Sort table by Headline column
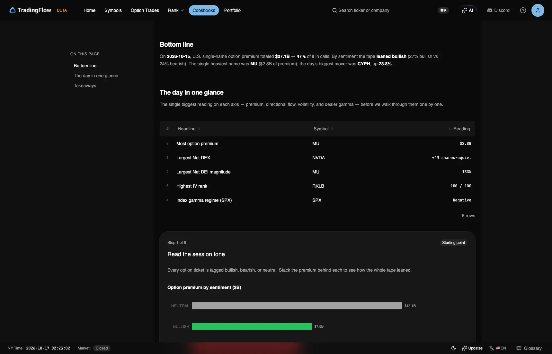 [189, 129]
